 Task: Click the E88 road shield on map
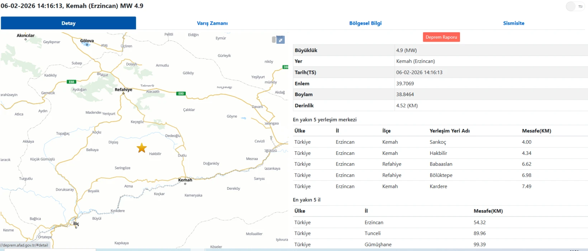tap(71, 82)
